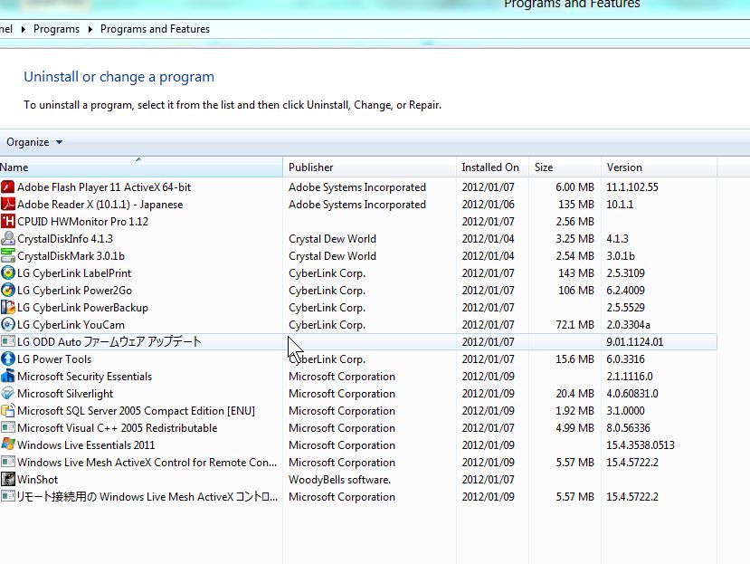Image resolution: width=750 pixels, height=564 pixels.
Task: Select Adobe Reader X (10.1.1) - Japanese
Action: [100, 205]
